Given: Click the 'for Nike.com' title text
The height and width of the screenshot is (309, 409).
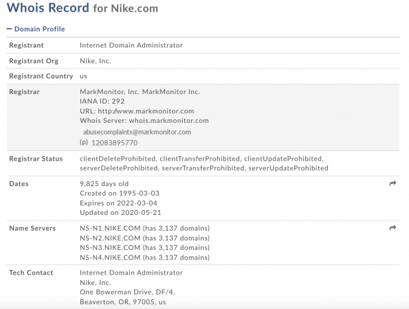Looking at the screenshot, I should pyautogui.click(x=126, y=8).
